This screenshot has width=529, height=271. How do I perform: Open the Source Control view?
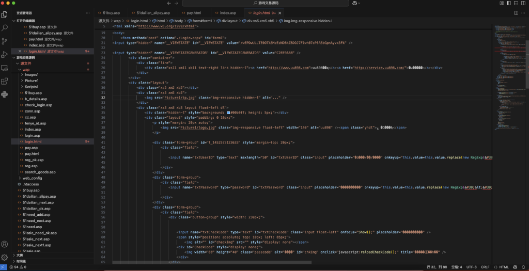[4, 41]
